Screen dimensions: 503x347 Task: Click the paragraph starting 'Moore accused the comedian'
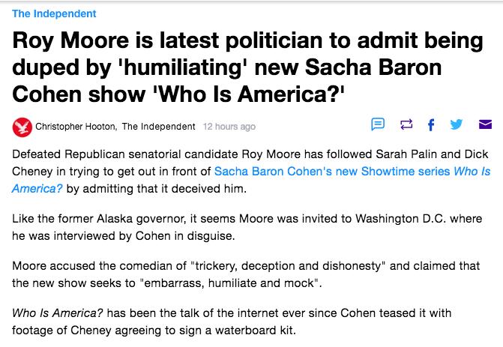pyautogui.click(x=246, y=274)
